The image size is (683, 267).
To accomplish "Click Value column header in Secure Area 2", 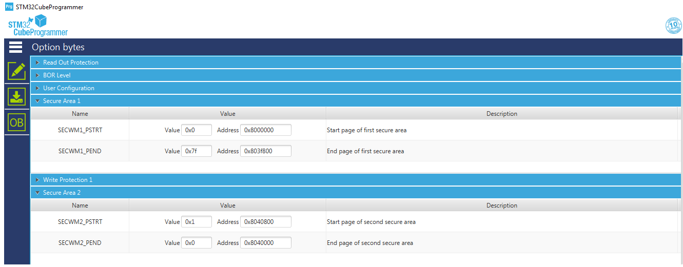I will (x=228, y=206).
